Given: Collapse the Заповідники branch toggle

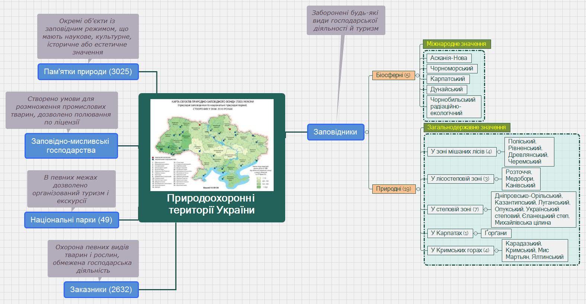Looking at the screenshot, I should (x=367, y=132).
